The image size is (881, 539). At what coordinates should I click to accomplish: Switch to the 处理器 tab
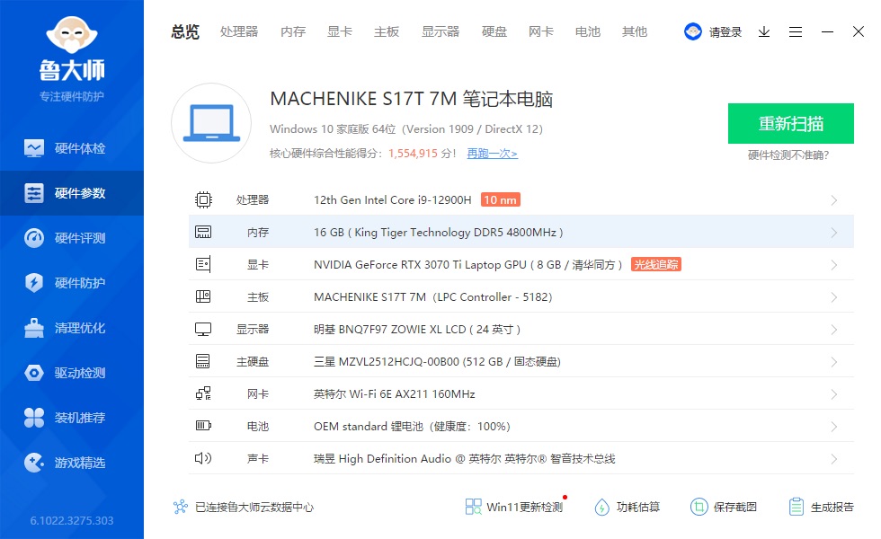point(239,32)
